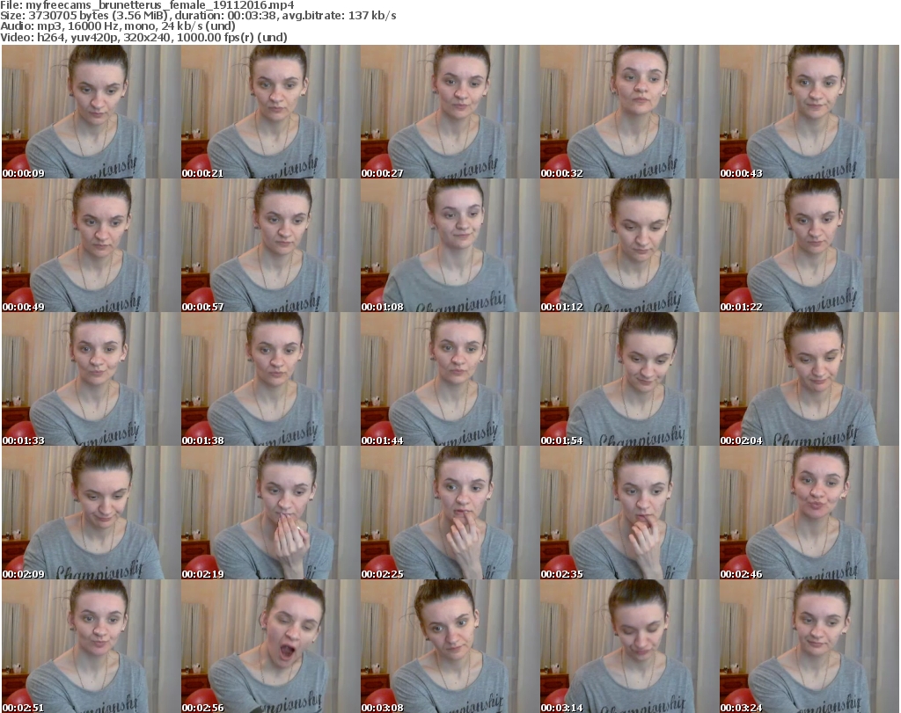Choose the thumbnail at 00:01:33
Image resolution: width=901 pixels, height=713 pixels.
[91, 379]
